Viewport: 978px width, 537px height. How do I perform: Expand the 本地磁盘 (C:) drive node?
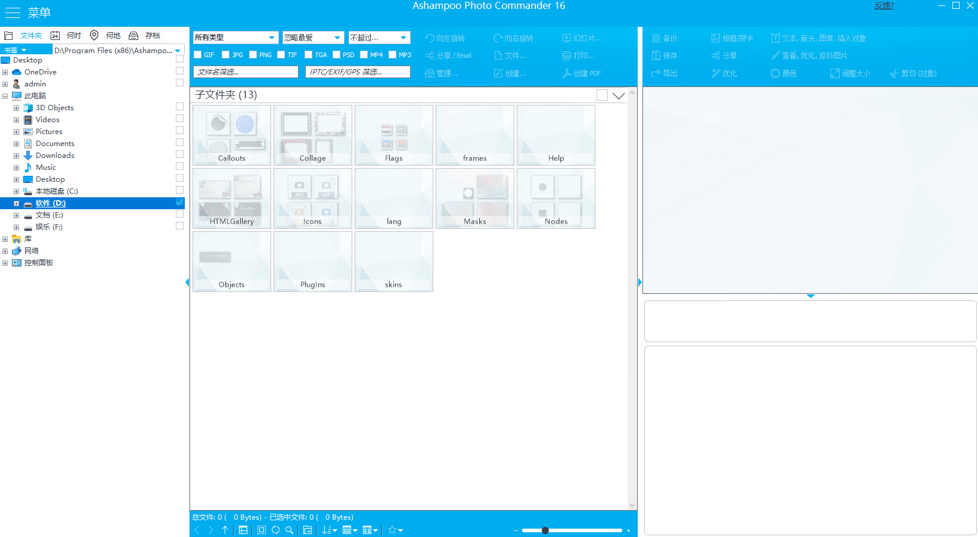tap(17, 191)
